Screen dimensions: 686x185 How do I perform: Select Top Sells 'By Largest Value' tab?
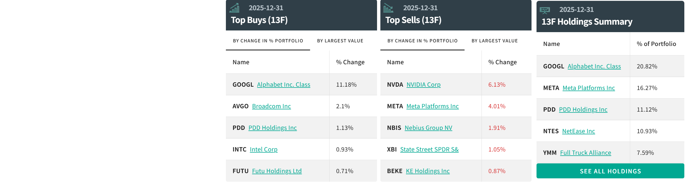click(x=495, y=41)
